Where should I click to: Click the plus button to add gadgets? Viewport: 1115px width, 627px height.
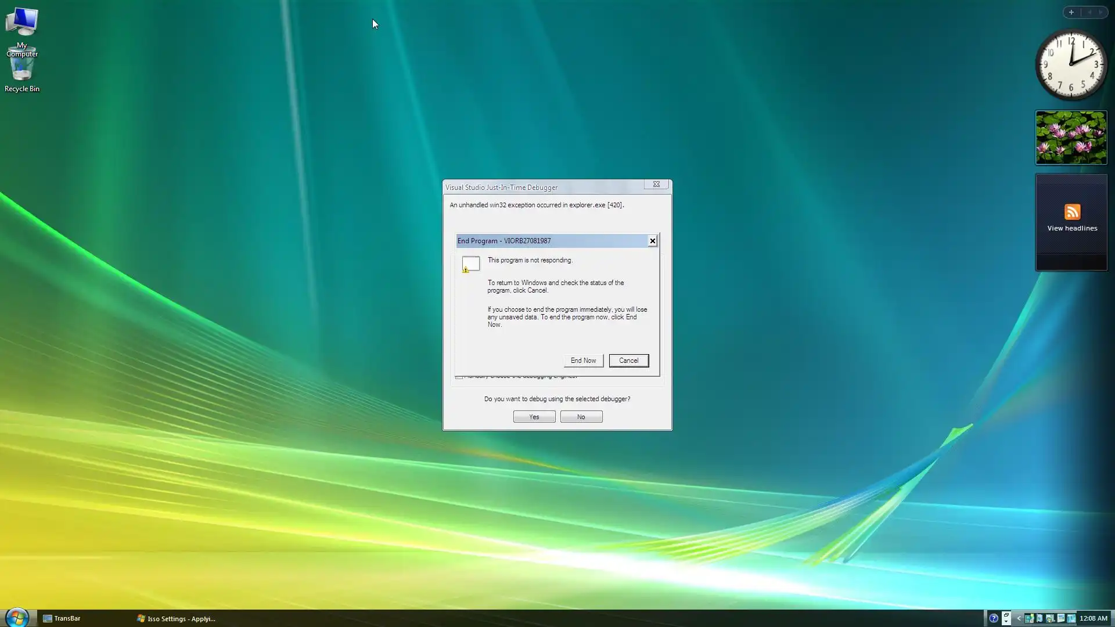[x=1071, y=12]
